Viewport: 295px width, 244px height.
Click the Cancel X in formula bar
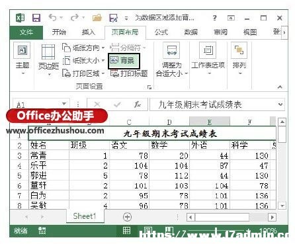(97, 104)
